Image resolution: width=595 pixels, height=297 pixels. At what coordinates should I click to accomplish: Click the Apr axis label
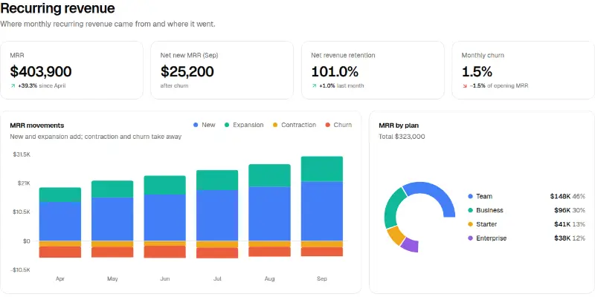[60, 278]
